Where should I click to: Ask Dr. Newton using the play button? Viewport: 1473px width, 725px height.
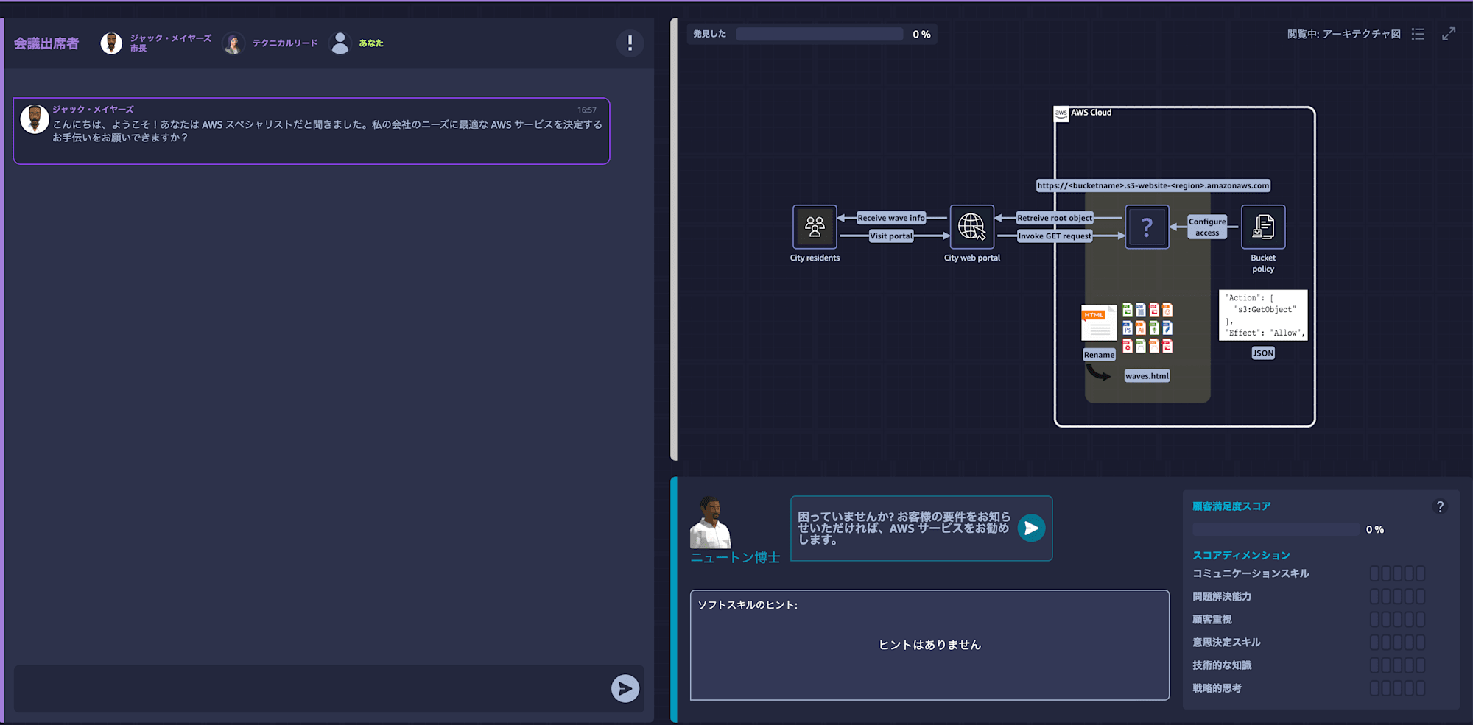[1031, 528]
